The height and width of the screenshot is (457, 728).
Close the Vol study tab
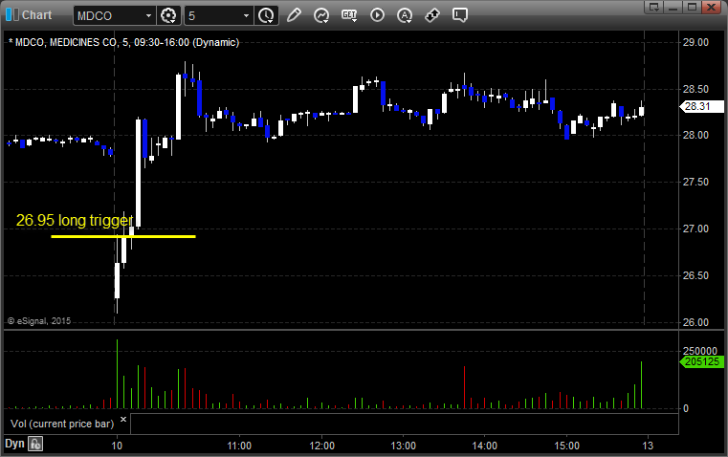123,420
